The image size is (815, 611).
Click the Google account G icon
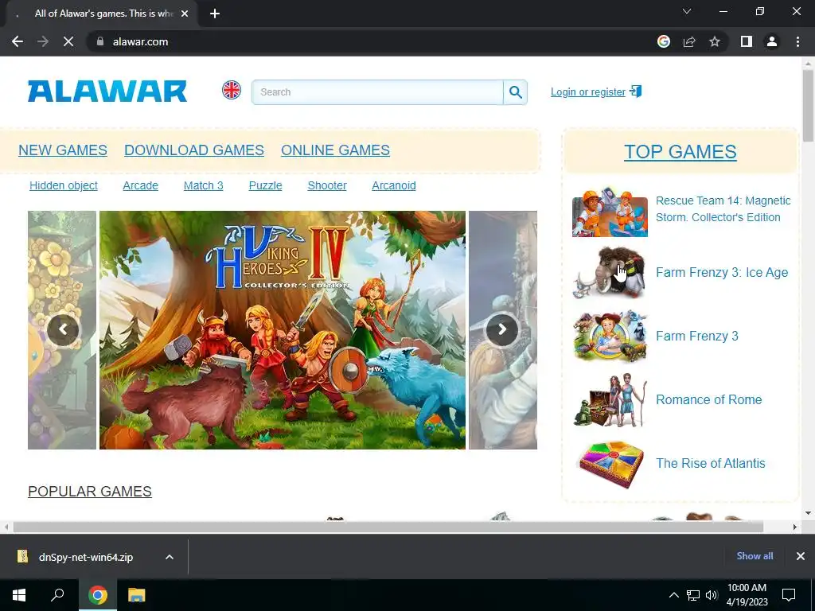tap(664, 41)
